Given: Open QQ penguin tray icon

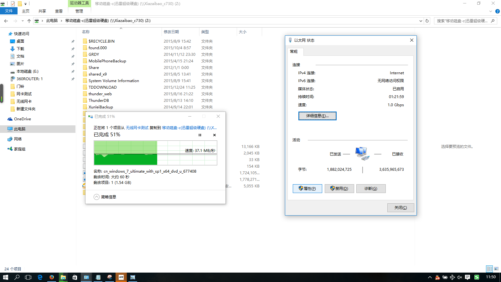Looking at the screenshot, I should pos(437,277).
